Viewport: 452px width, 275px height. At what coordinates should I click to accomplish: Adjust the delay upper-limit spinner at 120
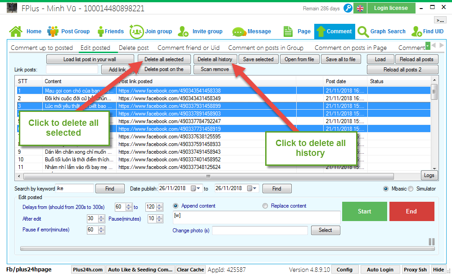point(159,207)
